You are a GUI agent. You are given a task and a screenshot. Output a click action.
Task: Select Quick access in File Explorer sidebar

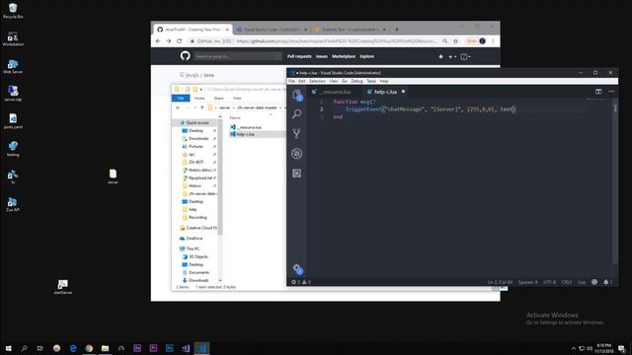click(x=197, y=122)
